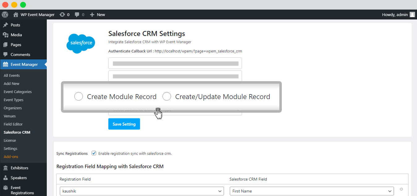The width and height of the screenshot is (417, 196).
Task: Select Create Module Record radio button
Action: pyautogui.click(x=79, y=97)
